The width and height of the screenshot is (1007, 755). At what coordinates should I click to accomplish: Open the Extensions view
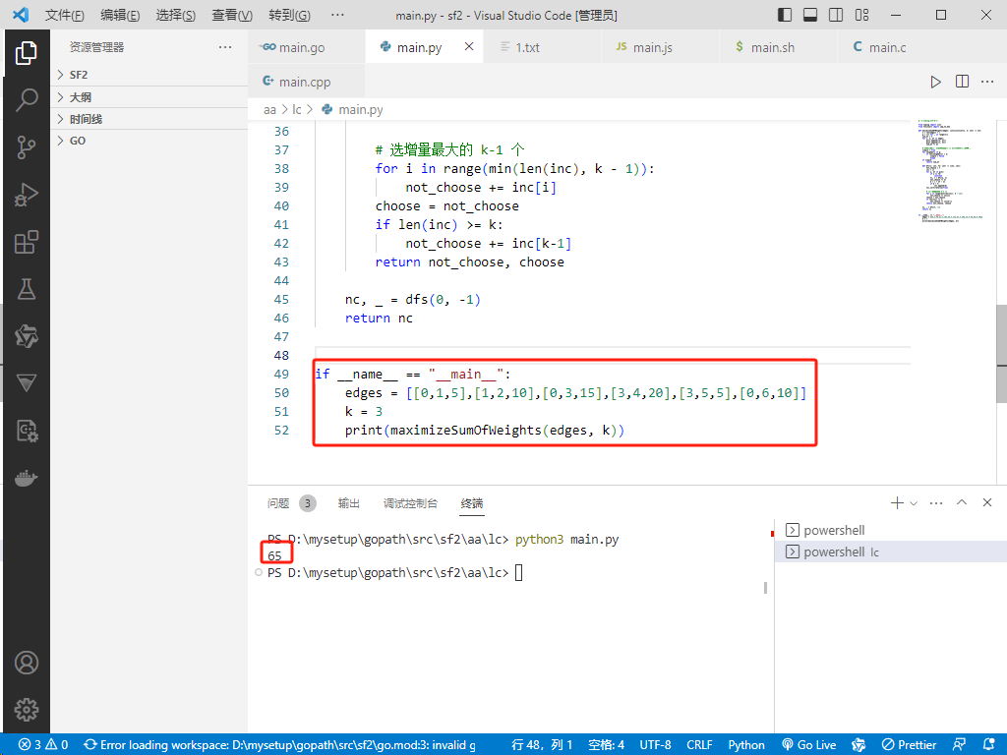click(x=27, y=242)
